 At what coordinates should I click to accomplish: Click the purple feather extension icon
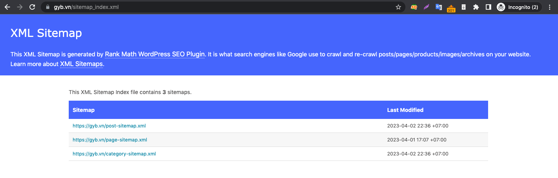pos(426,7)
